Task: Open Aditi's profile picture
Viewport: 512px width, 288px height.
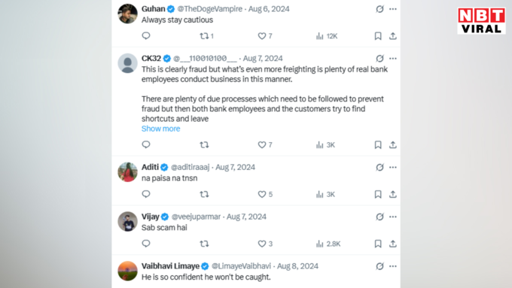Action: 127,172
